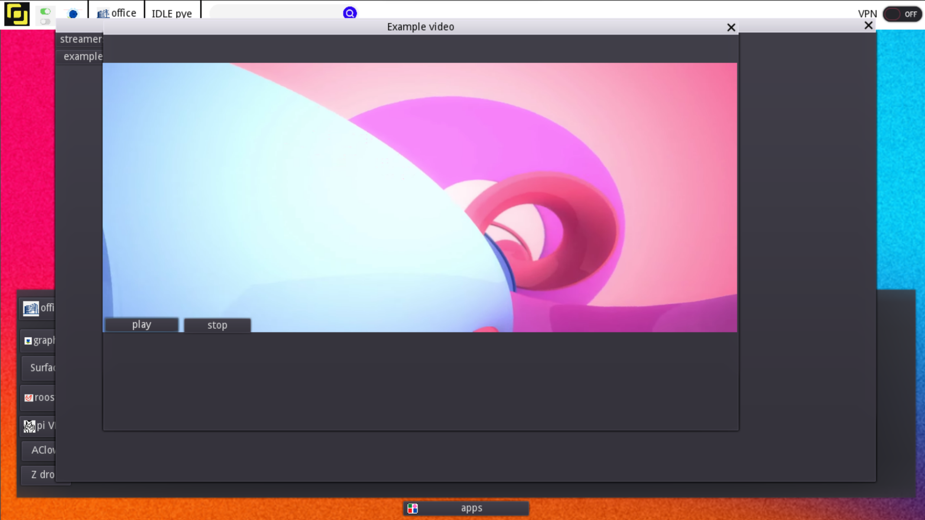The height and width of the screenshot is (520, 925).
Task: Open the pi V entry in apps list
Action: pos(38,426)
